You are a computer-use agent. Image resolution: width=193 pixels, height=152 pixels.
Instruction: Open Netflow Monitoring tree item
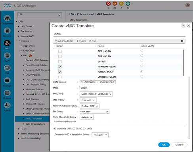tap(31, 139)
